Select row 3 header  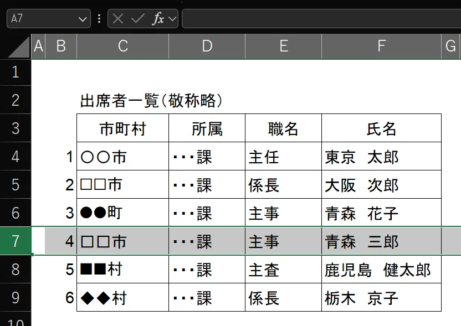click(x=16, y=128)
